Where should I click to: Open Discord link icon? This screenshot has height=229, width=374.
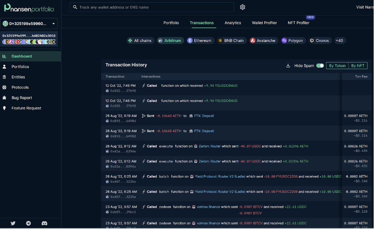(x=44, y=223)
